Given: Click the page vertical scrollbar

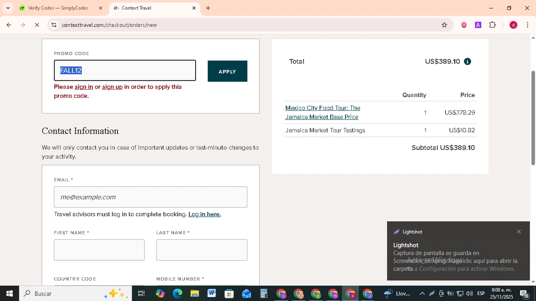Looking at the screenshot, I should tap(533, 118).
